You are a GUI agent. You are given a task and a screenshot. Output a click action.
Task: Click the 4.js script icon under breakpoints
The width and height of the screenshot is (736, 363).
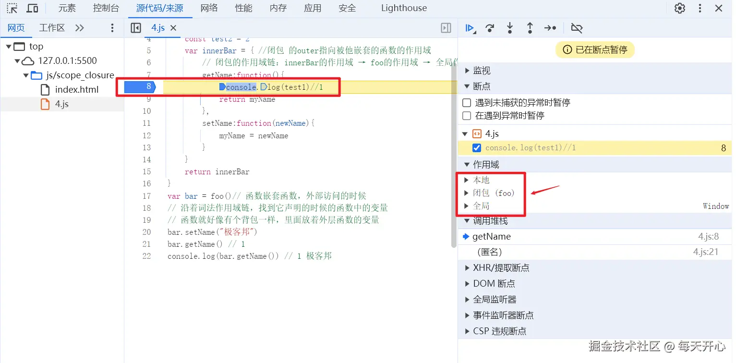click(477, 134)
